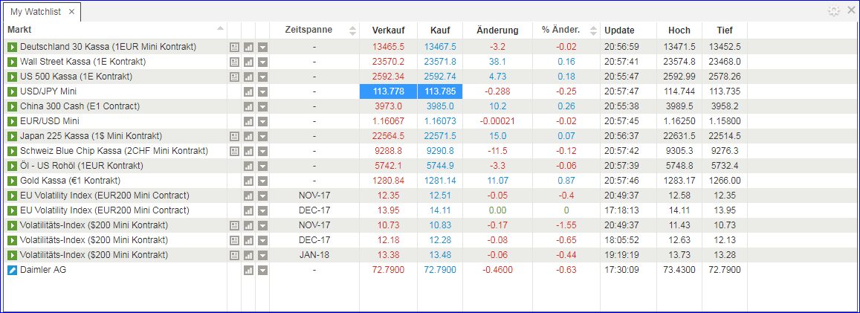Viewport: 860px width, 313px height.
Task: Open dropdown menu for China 300 Cash
Action: tap(262, 106)
